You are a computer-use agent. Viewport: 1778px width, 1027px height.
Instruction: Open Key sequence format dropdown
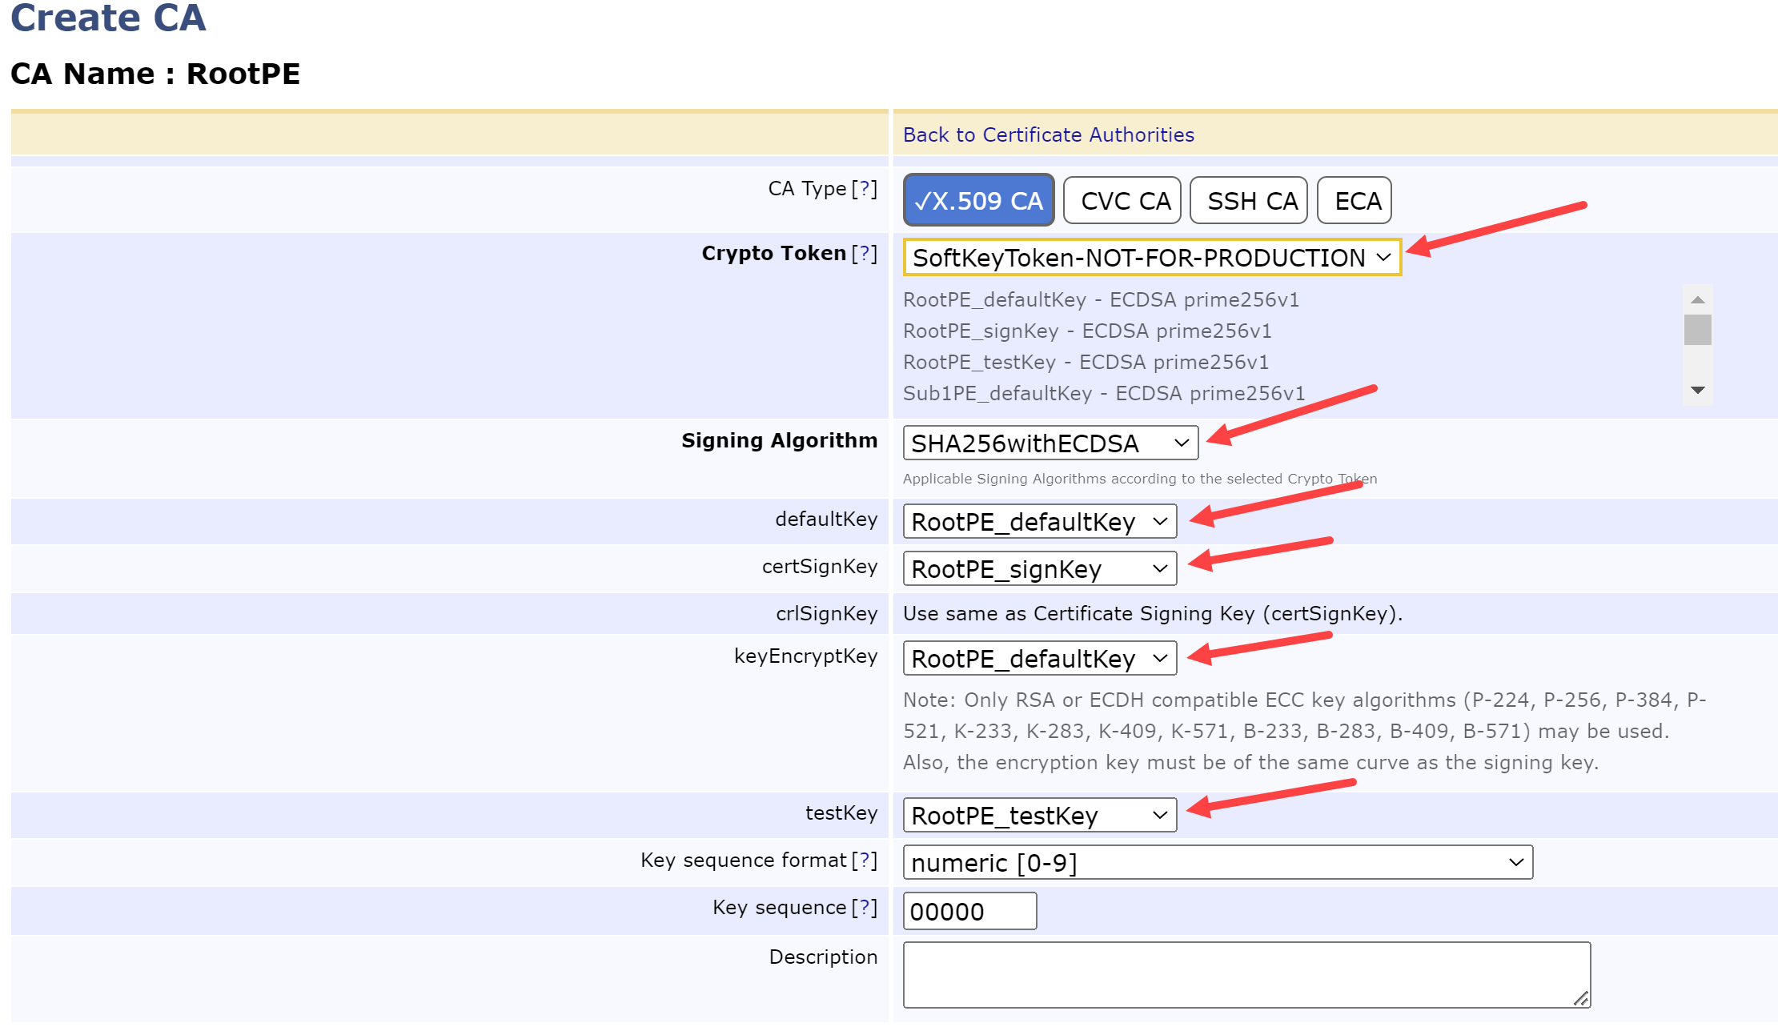pos(1217,862)
